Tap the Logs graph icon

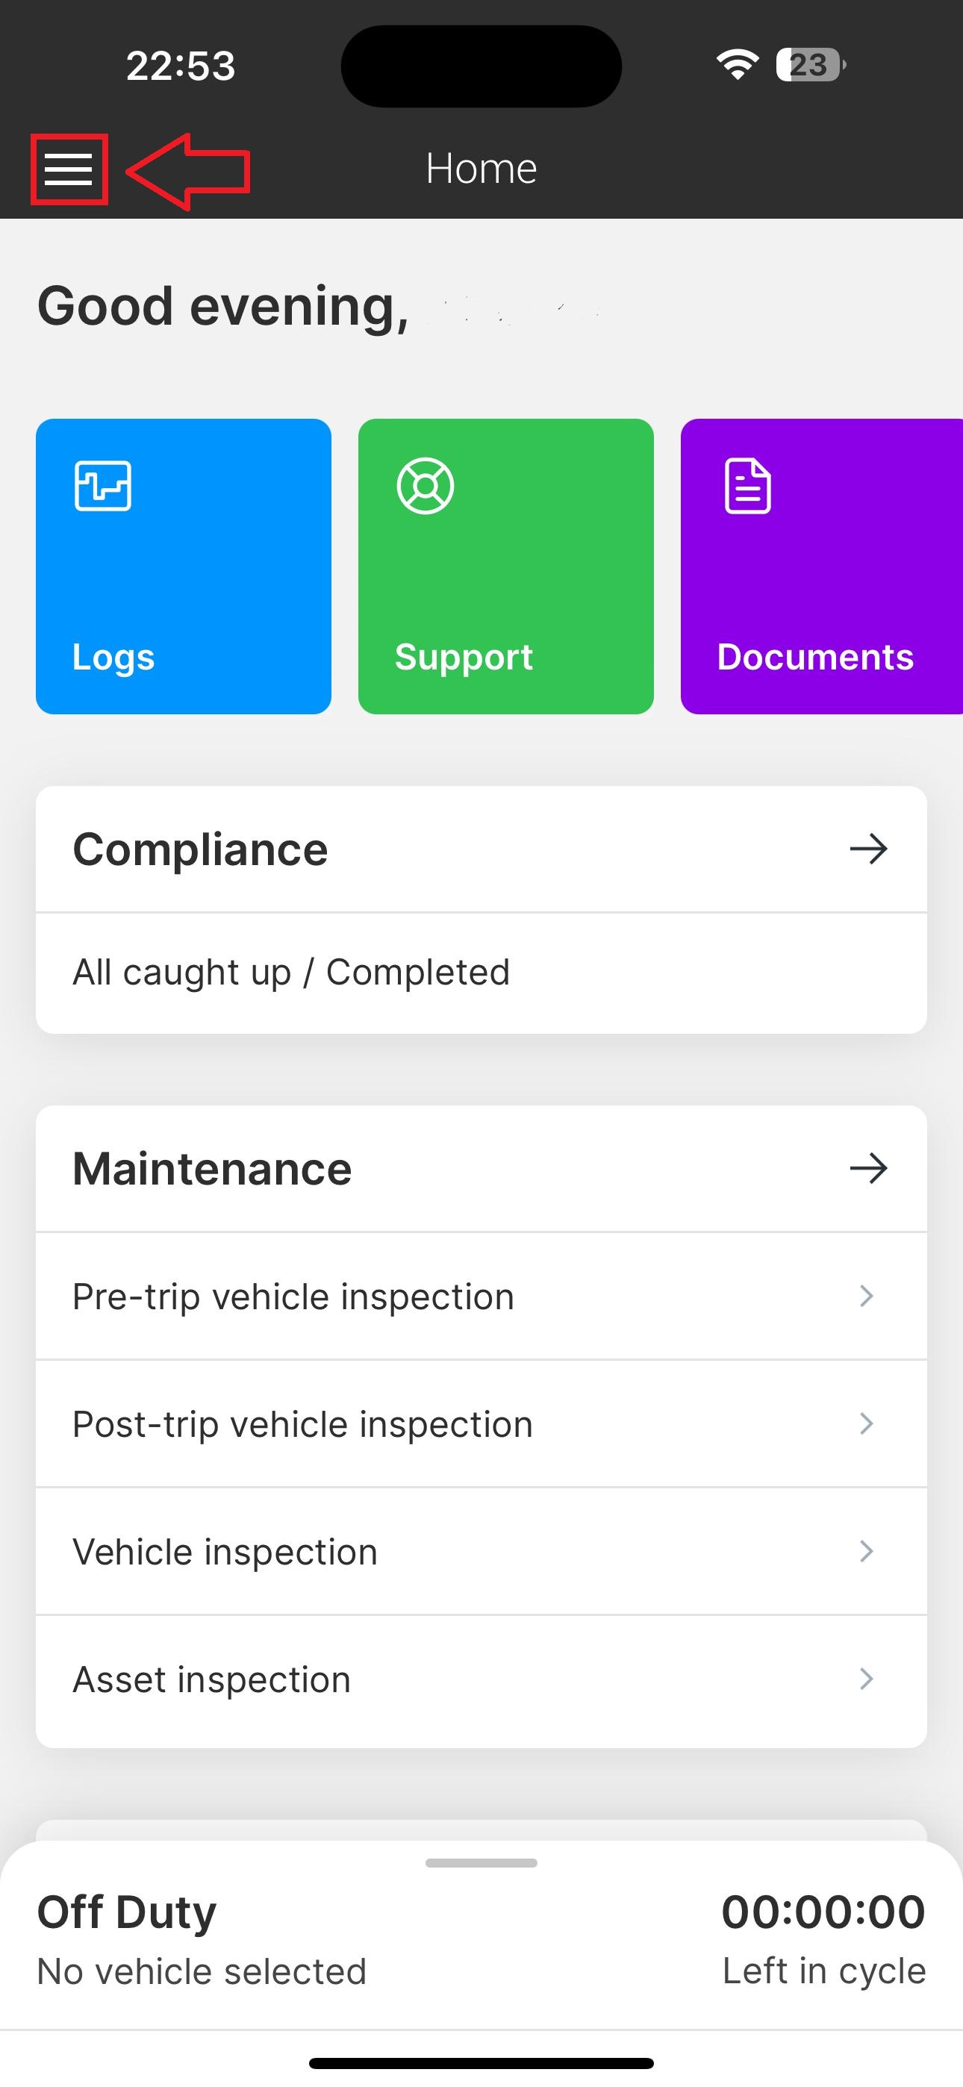pyautogui.click(x=103, y=486)
